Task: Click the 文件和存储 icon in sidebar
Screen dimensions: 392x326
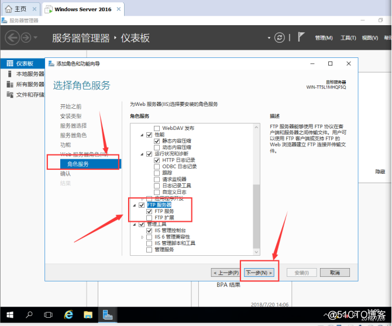Action: (10, 94)
